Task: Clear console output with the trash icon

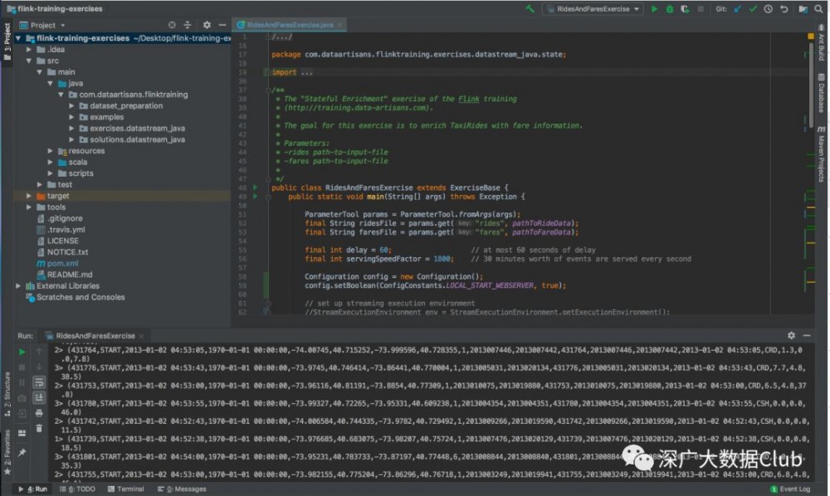Action: 39,427
